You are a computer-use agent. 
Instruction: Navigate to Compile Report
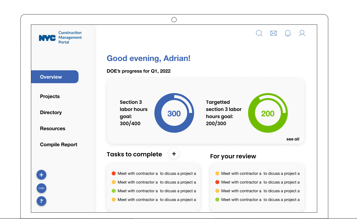tap(58, 144)
